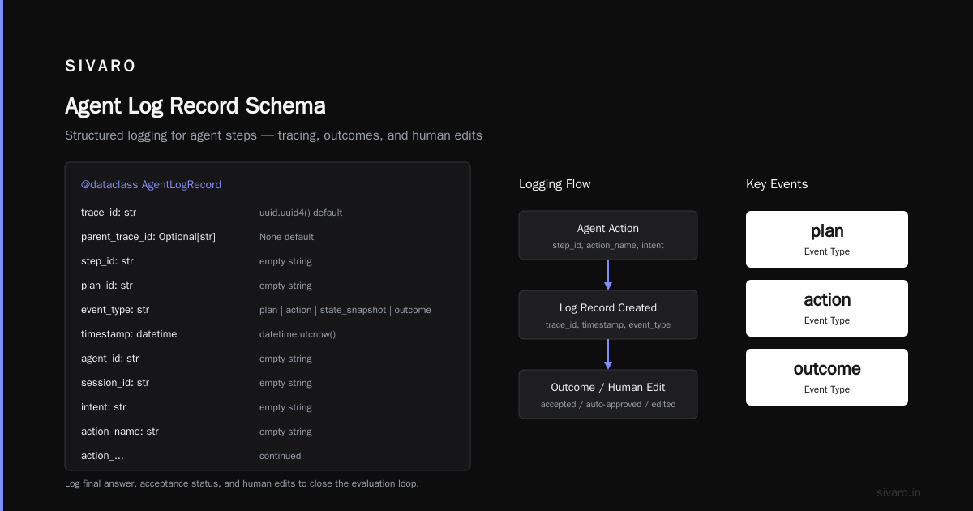This screenshot has height=511, width=973.
Task: Click the log final answer footnote text
Action: point(242,483)
